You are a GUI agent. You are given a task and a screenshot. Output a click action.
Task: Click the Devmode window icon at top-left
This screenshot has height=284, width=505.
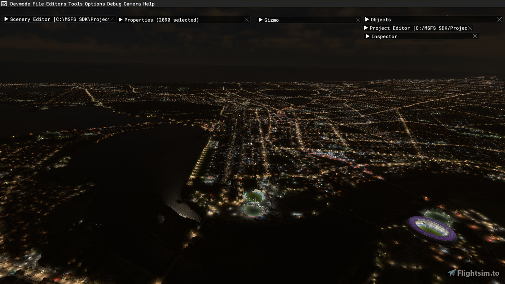(4, 4)
